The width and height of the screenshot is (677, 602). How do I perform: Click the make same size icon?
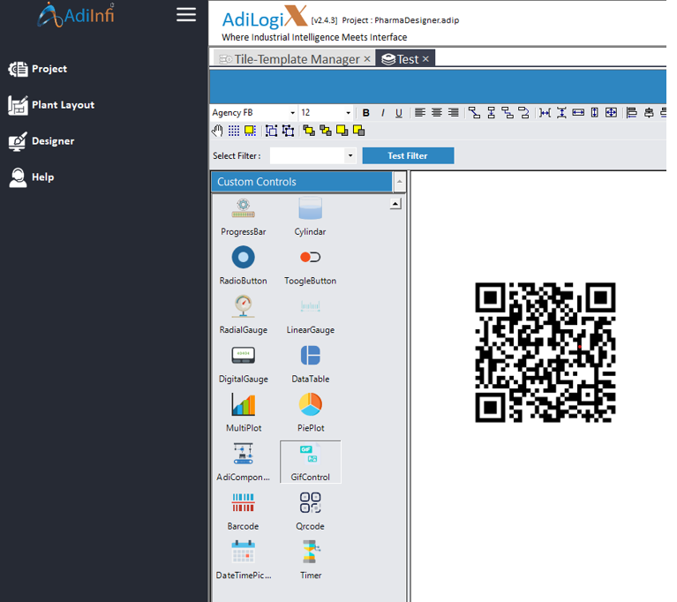(x=611, y=113)
